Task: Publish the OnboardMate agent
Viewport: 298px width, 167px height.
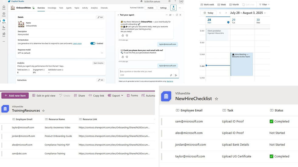Action: coord(151,8)
